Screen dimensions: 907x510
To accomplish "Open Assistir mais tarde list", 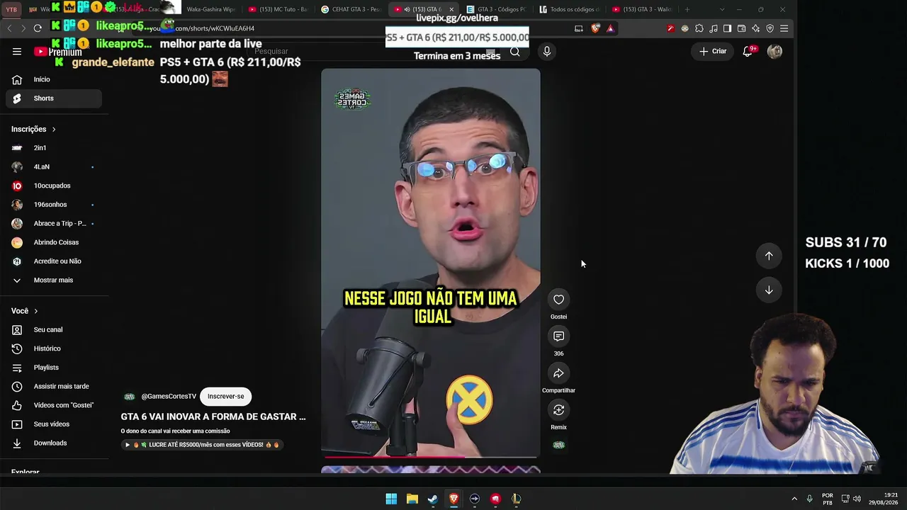I will tap(54, 387).
